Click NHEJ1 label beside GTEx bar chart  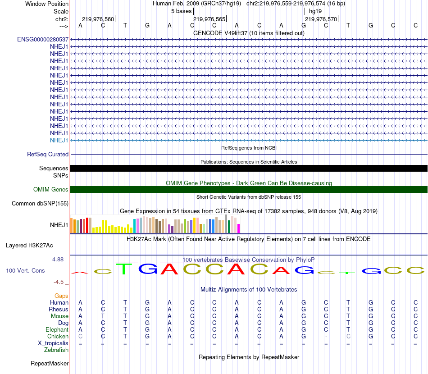59,225
